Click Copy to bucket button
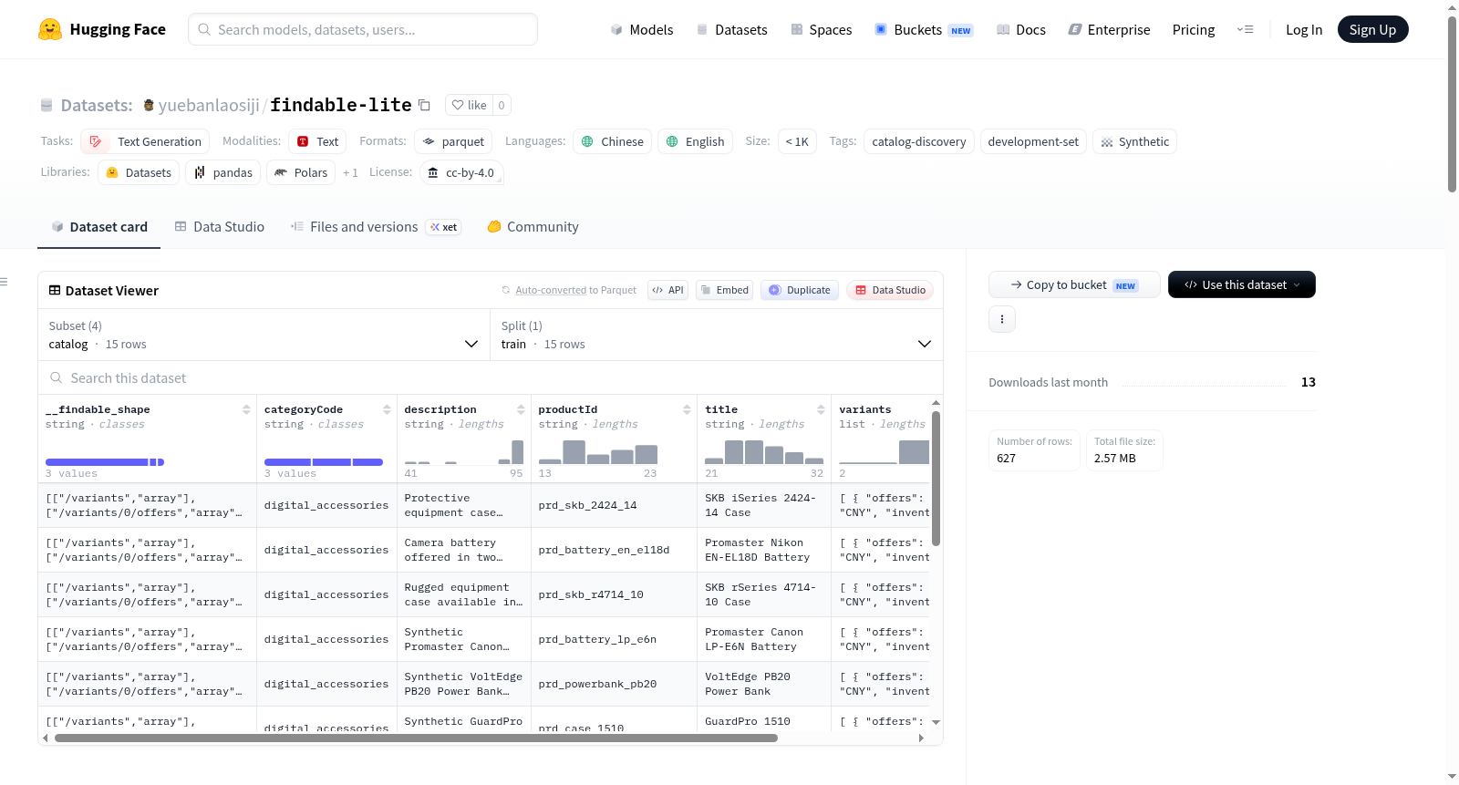The image size is (1459, 785). tap(1074, 284)
